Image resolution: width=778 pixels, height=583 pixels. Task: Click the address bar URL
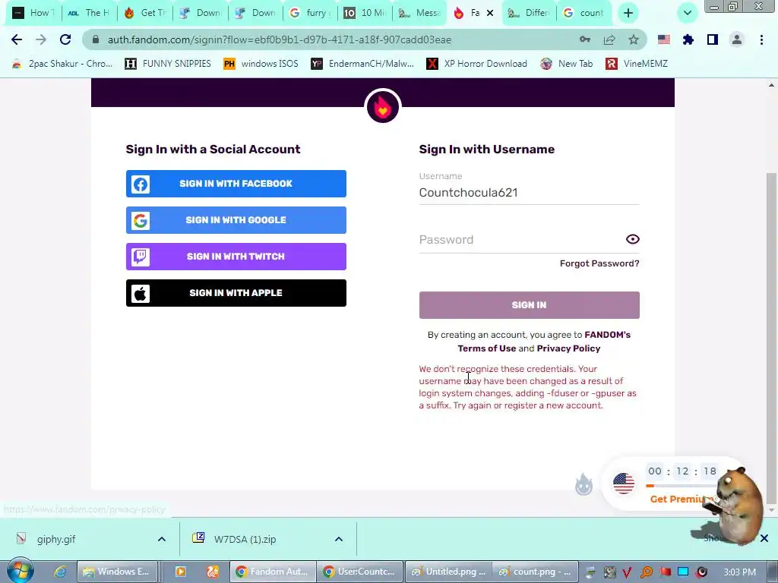(x=280, y=39)
